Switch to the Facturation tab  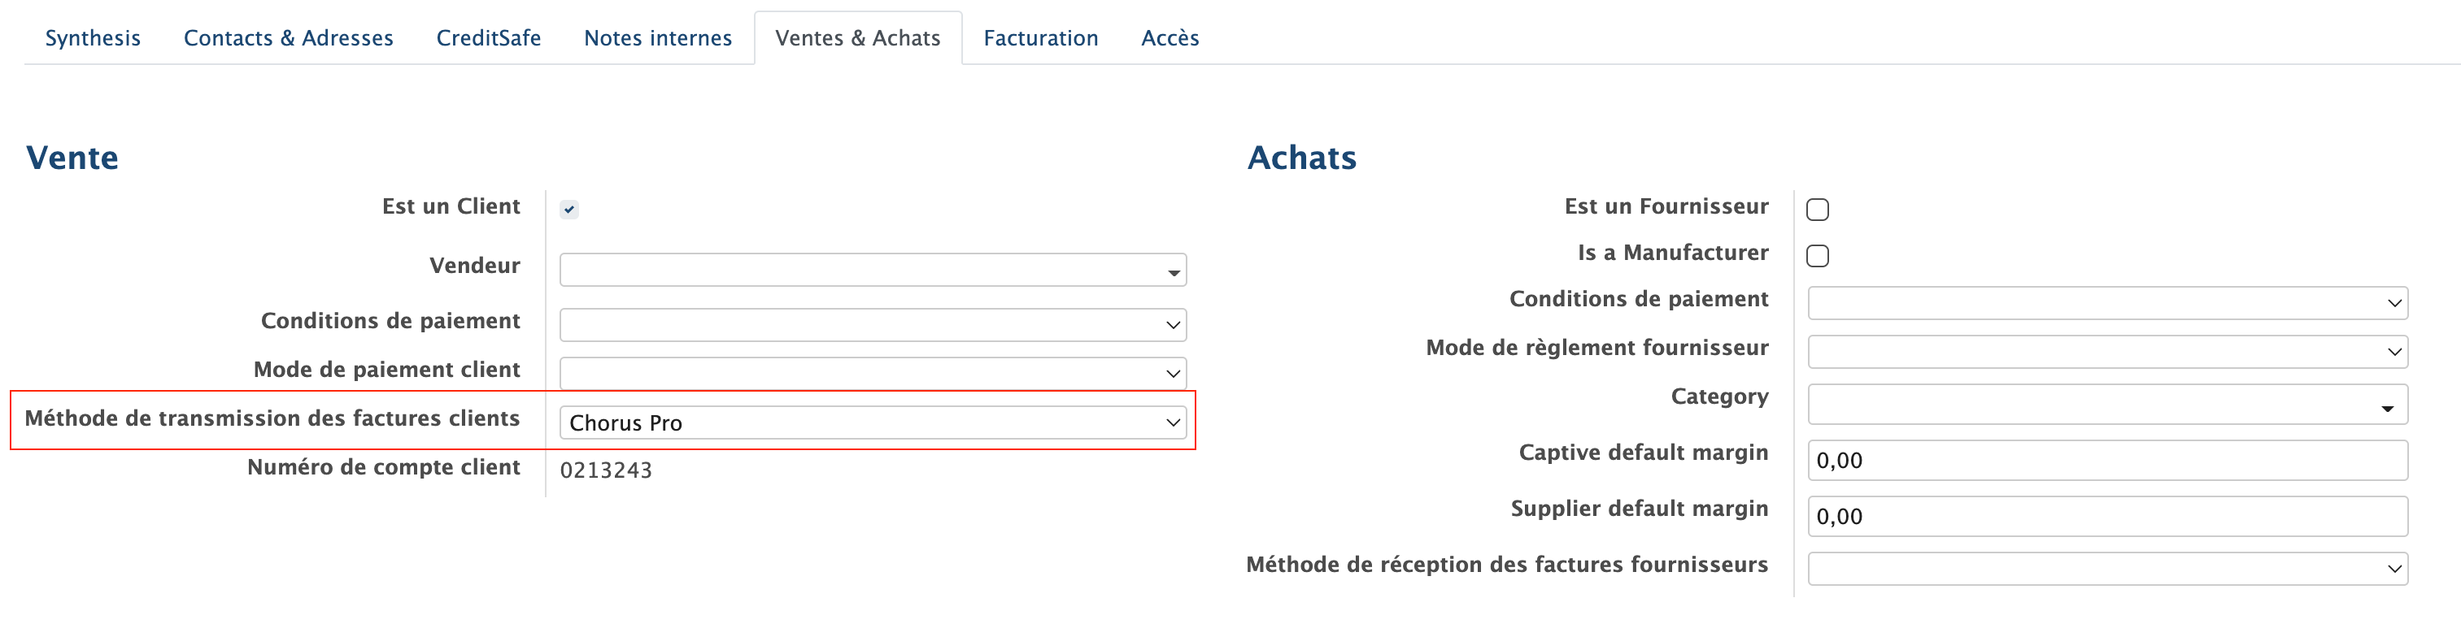tap(1040, 38)
